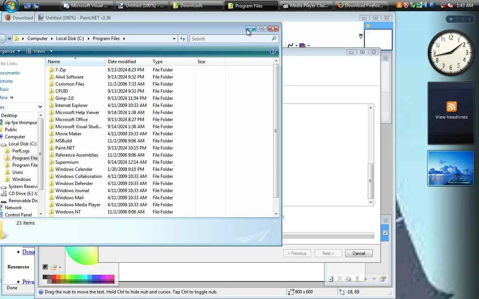Open the Music favorite link
Screen dimensions: 479x299
point(4,89)
